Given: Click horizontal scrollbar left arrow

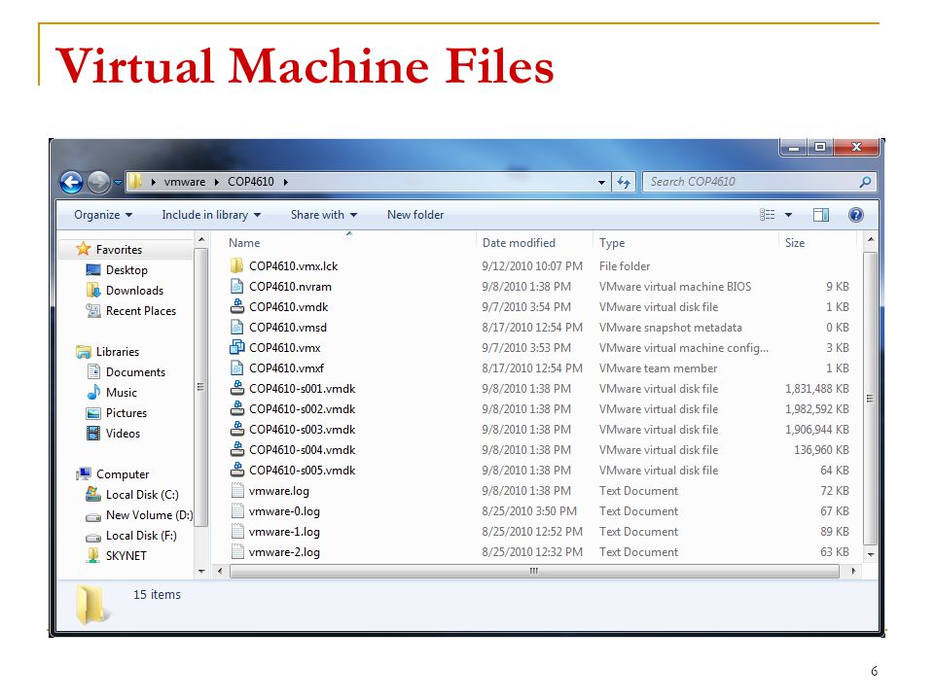Looking at the screenshot, I should tap(220, 571).
